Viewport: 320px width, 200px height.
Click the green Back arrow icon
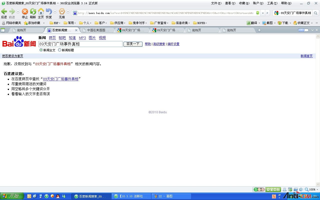(x=4, y=11)
